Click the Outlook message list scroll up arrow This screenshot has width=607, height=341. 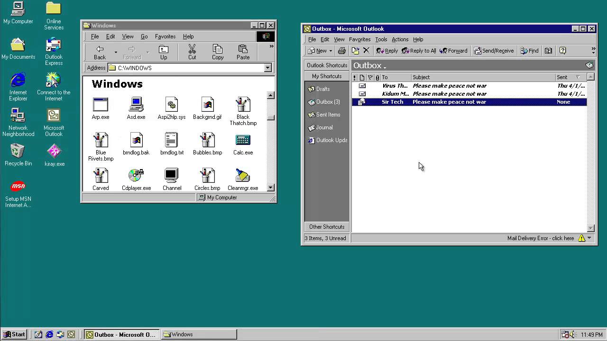591,77
